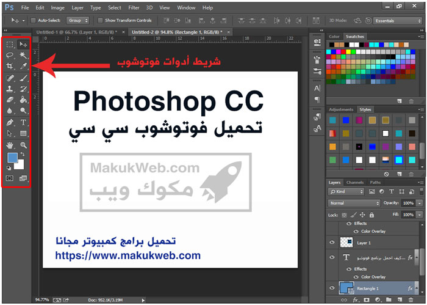Open the Paths tab

(x=375, y=182)
